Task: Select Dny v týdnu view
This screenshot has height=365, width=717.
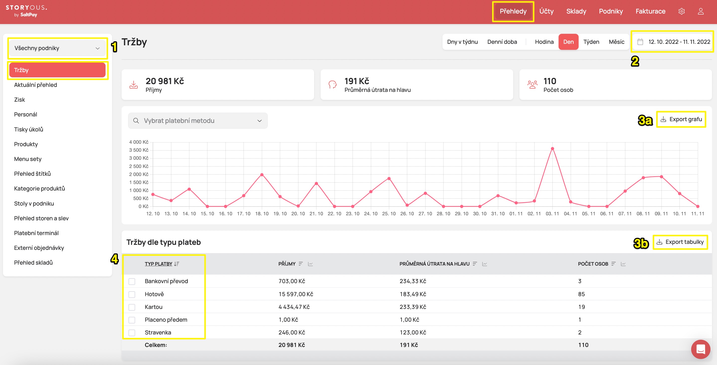Action: pyautogui.click(x=462, y=42)
